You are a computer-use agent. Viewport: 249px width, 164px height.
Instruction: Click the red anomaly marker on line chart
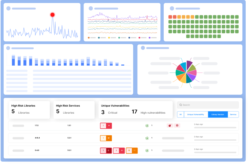[53, 15]
